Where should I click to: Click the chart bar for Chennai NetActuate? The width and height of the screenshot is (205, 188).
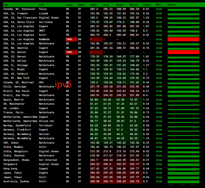click(183, 156)
